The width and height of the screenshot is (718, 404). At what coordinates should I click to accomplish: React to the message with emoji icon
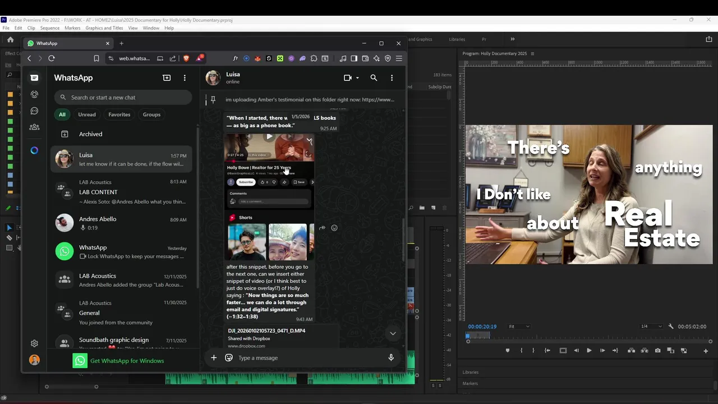(x=334, y=228)
